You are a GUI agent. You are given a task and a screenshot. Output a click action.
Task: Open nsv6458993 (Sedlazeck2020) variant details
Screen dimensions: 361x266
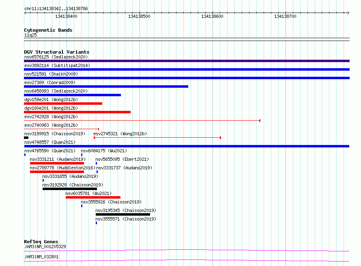pyautogui.click(x=56, y=91)
